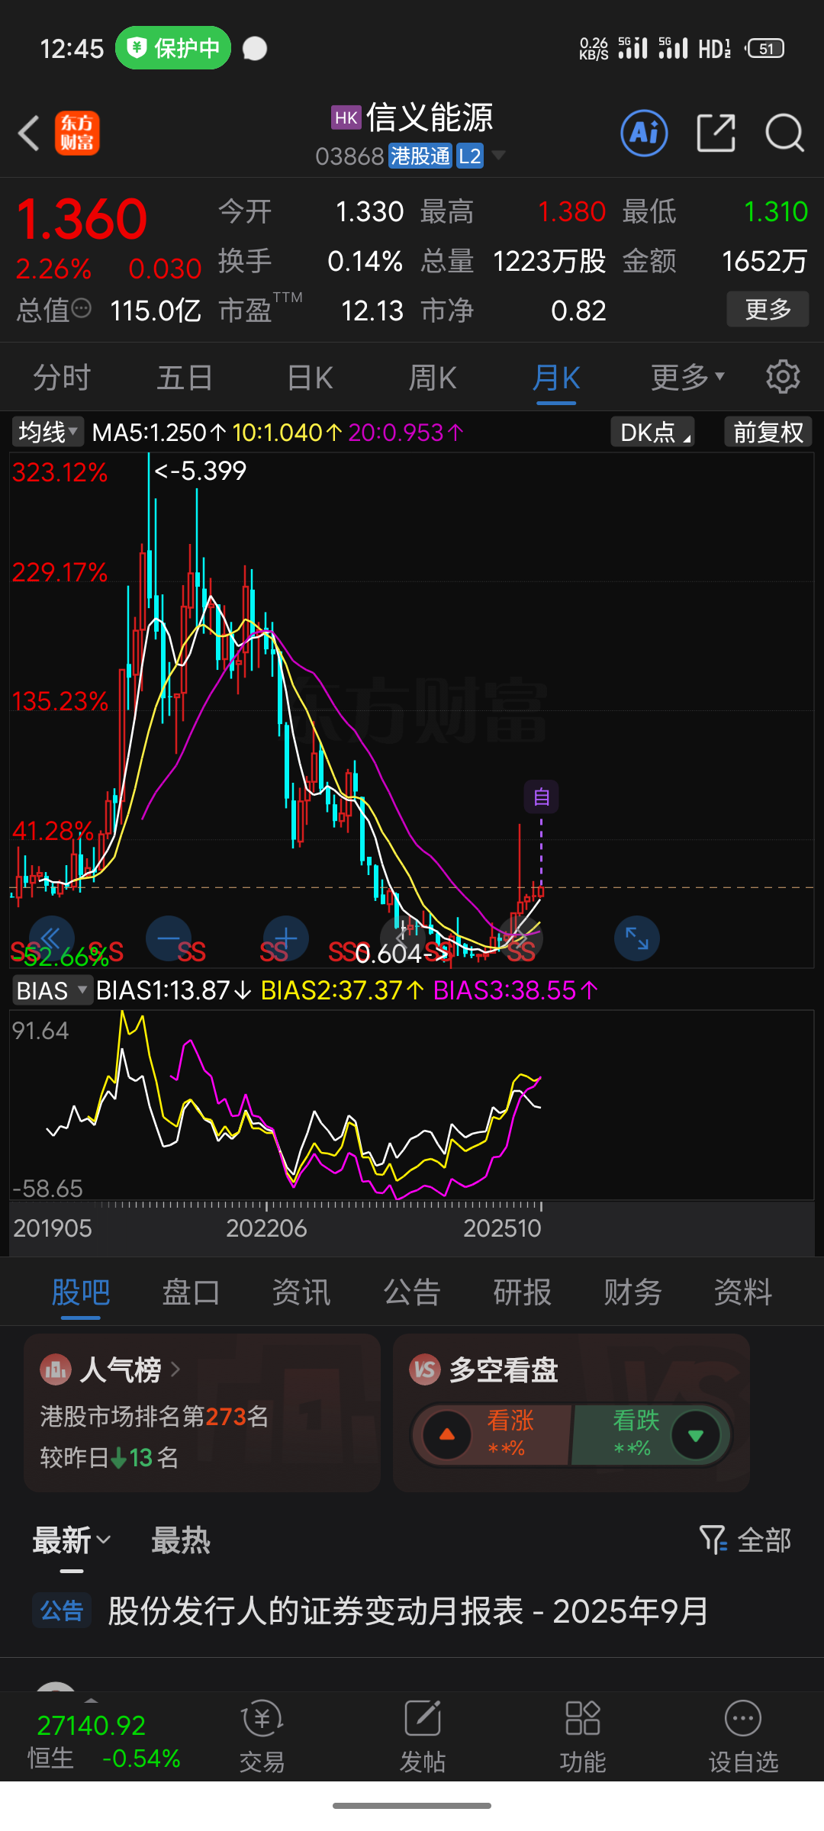Open chart settings gear icon

point(782,377)
